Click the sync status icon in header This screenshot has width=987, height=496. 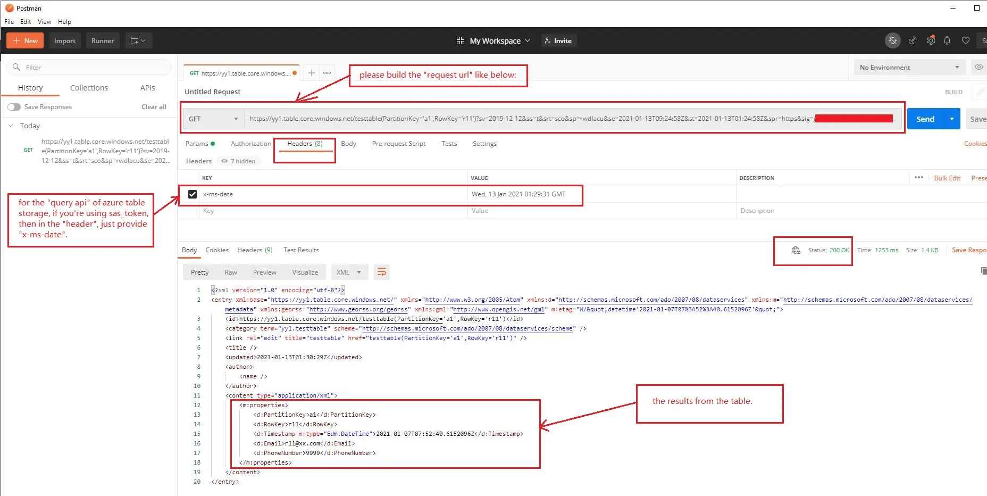893,40
